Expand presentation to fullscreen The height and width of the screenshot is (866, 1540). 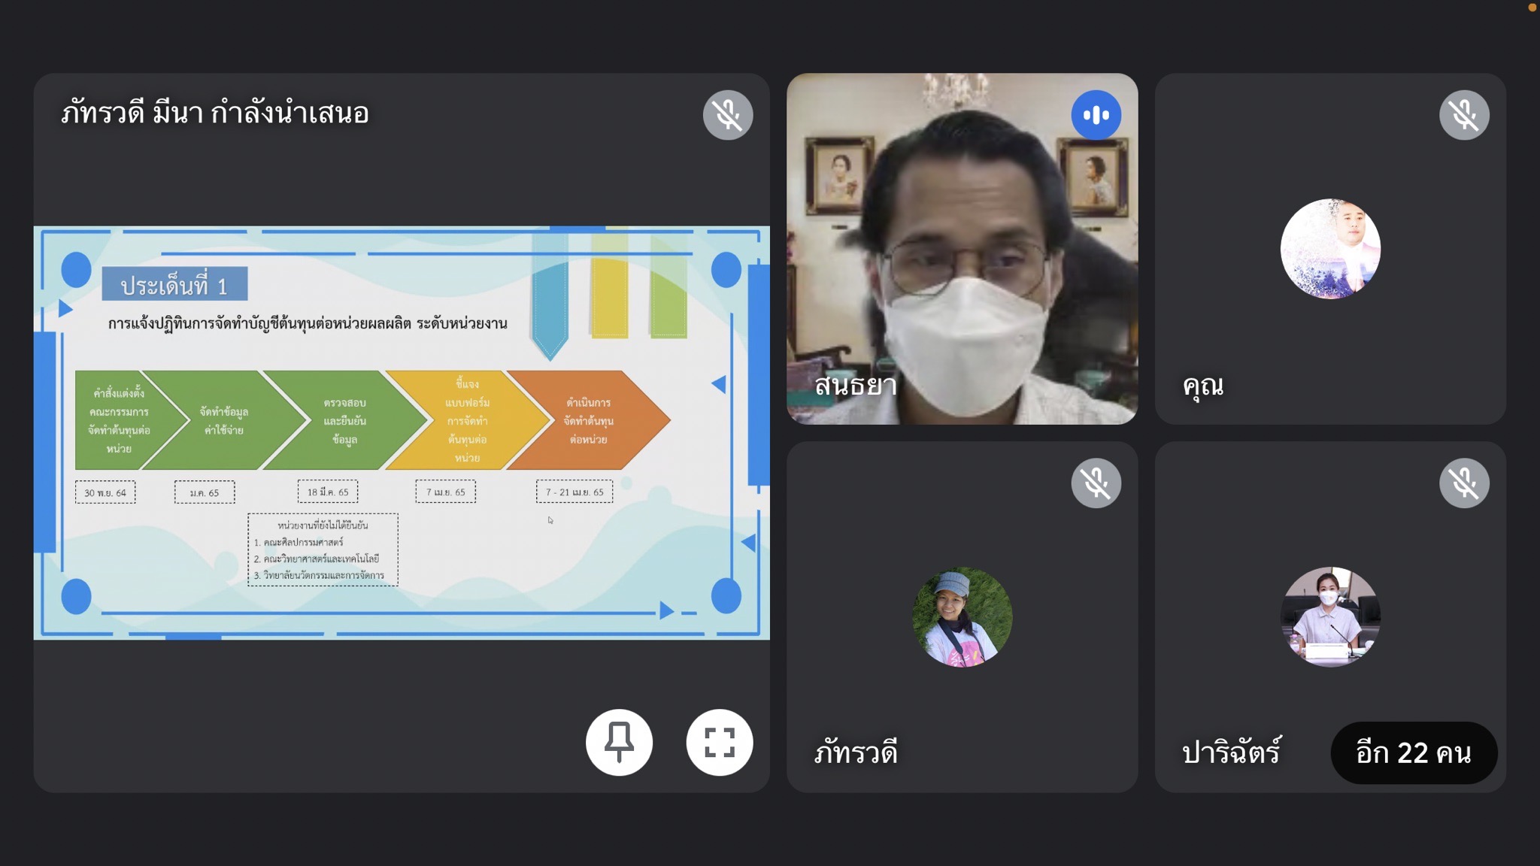[719, 742]
